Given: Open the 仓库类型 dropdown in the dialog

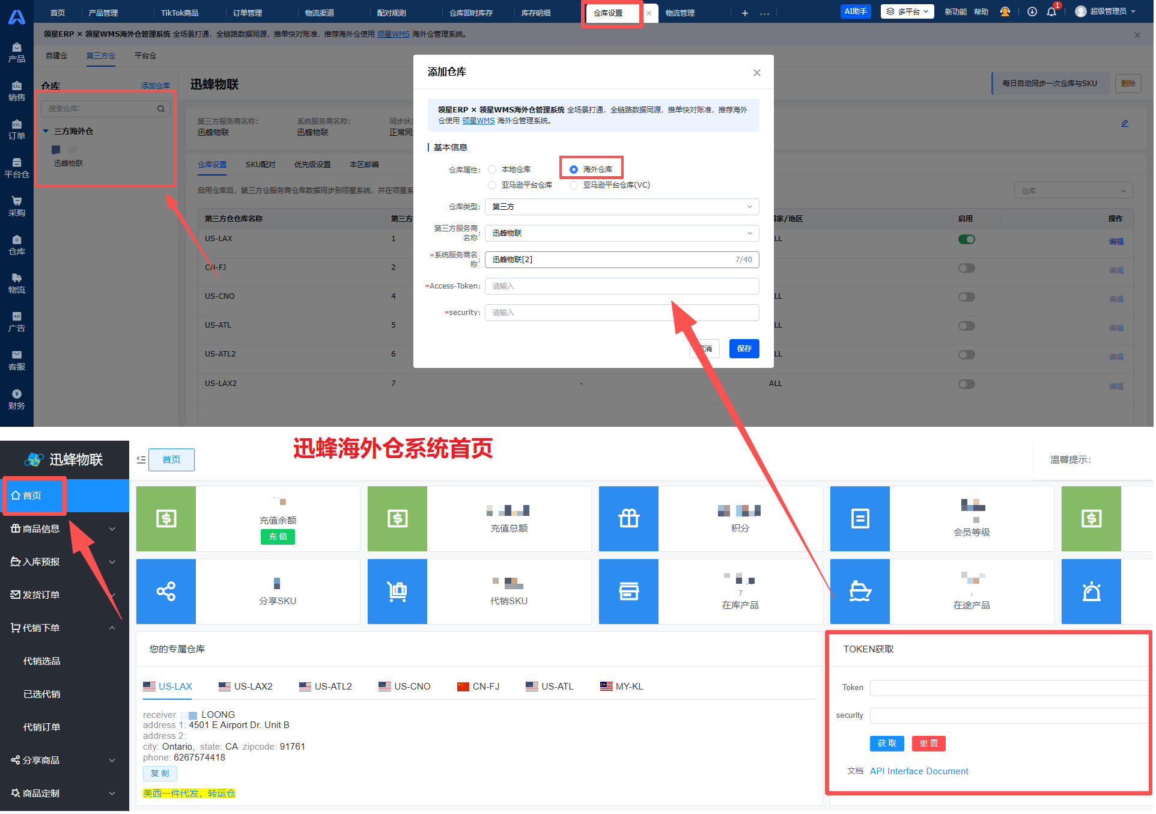Looking at the screenshot, I should tap(622, 207).
